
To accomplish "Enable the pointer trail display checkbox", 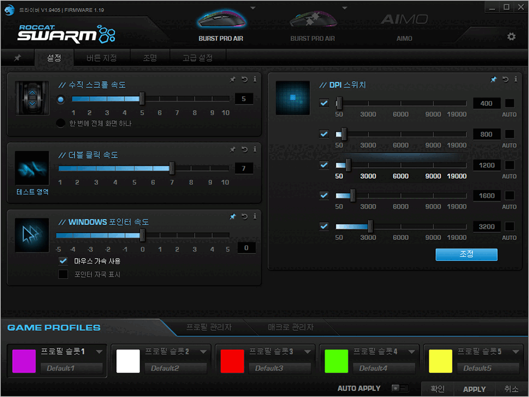I will tap(63, 274).
